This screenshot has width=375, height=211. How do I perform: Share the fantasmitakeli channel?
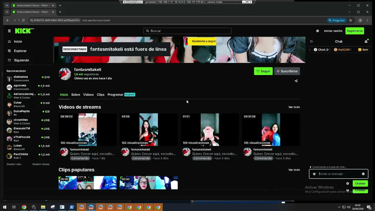pos(296,81)
